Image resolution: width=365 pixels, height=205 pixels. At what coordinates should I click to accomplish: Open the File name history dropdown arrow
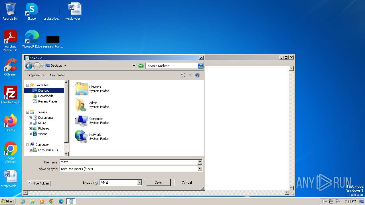tap(200, 162)
